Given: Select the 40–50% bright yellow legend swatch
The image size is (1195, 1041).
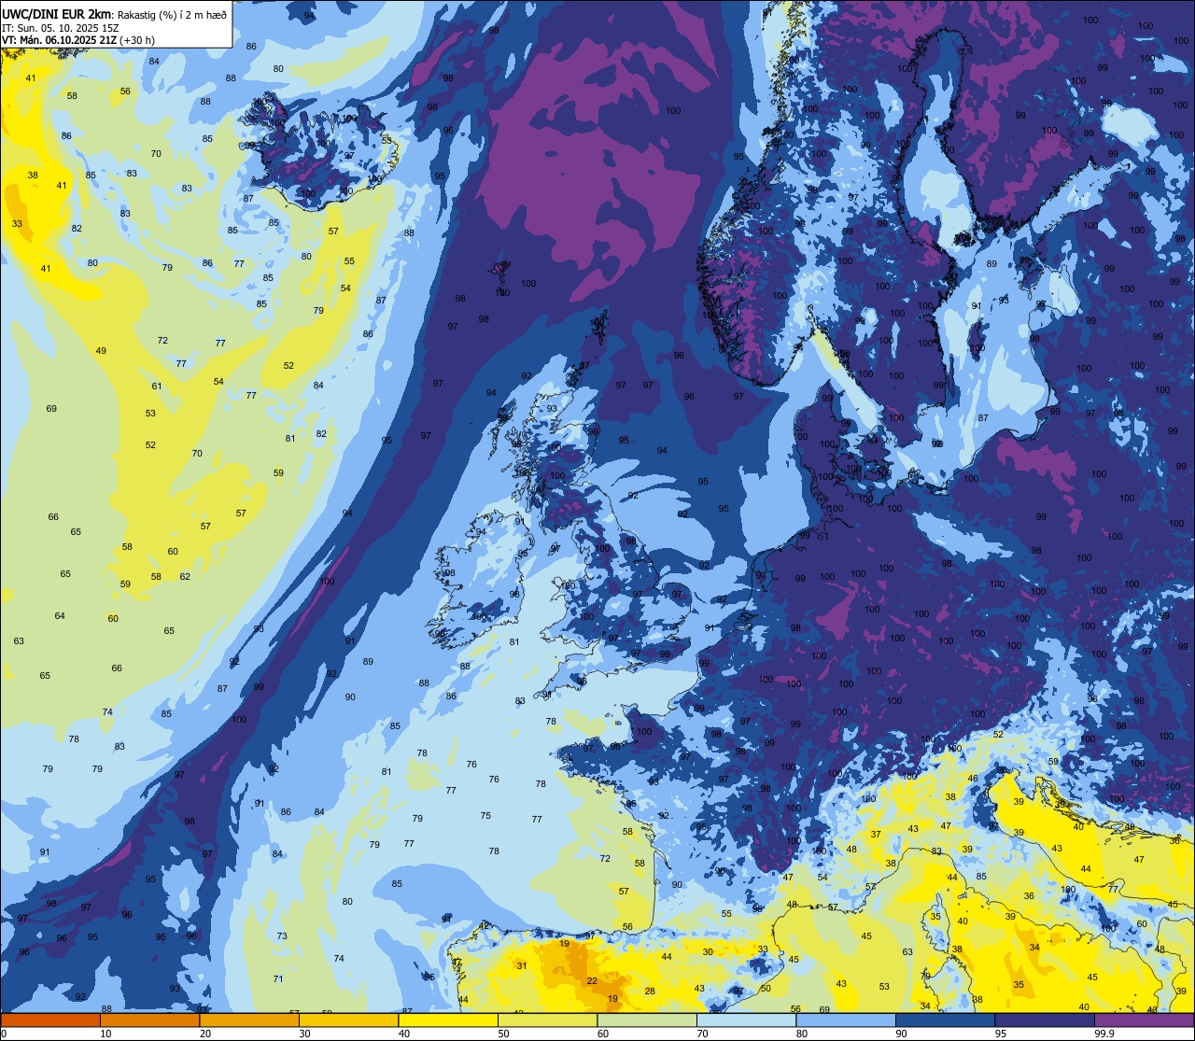Looking at the screenshot, I should pos(448,1020).
